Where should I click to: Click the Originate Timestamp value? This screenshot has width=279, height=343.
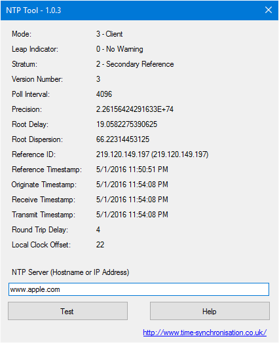132,185
